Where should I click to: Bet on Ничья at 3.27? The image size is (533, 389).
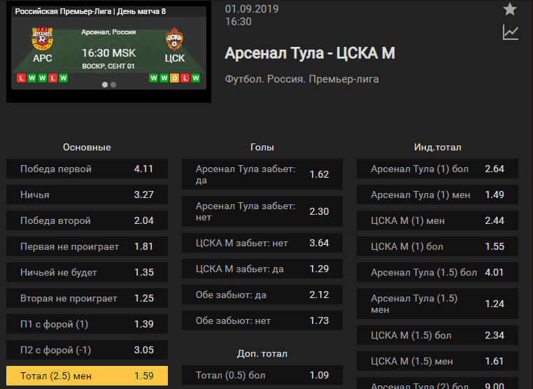(87, 194)
